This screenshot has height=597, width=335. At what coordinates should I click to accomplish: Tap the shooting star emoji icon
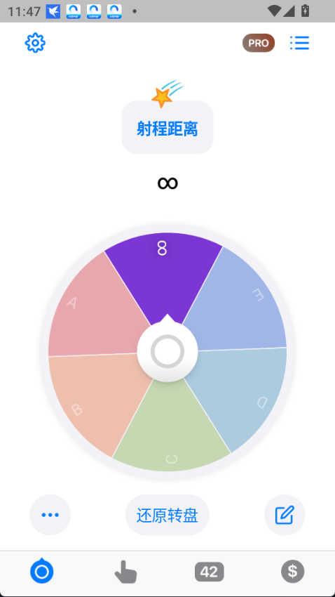pyautogui.click(x=166, y=93)
